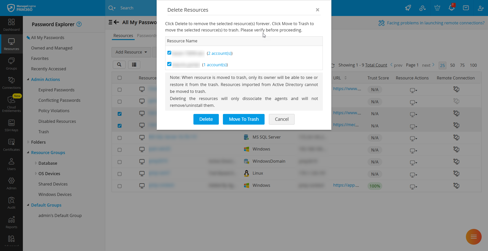Check the first table row checkbox
The width and height of the screenshot is (488, 251).
[x=120, y=90]
